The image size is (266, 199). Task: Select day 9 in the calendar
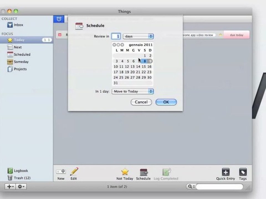pos(150,61)
